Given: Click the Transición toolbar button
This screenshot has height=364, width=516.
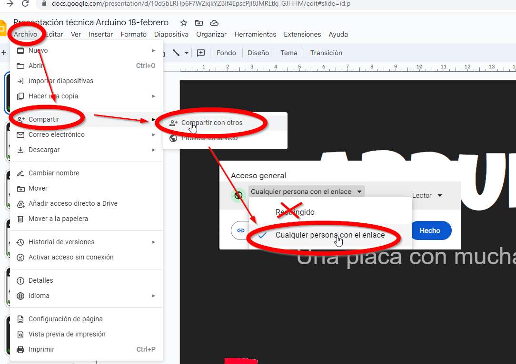Looking at the screenshot, I should [326, 53].
